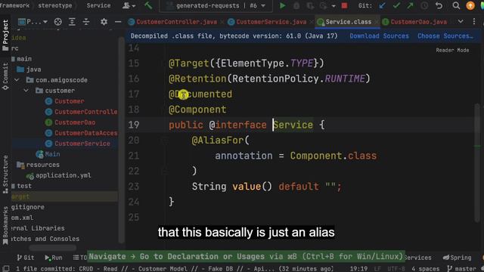Click the Rollback undo arrow icon
484x272 pixels.
coord(439,5)
